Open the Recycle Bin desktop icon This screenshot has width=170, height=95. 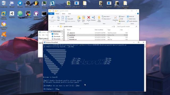(4, 4)
